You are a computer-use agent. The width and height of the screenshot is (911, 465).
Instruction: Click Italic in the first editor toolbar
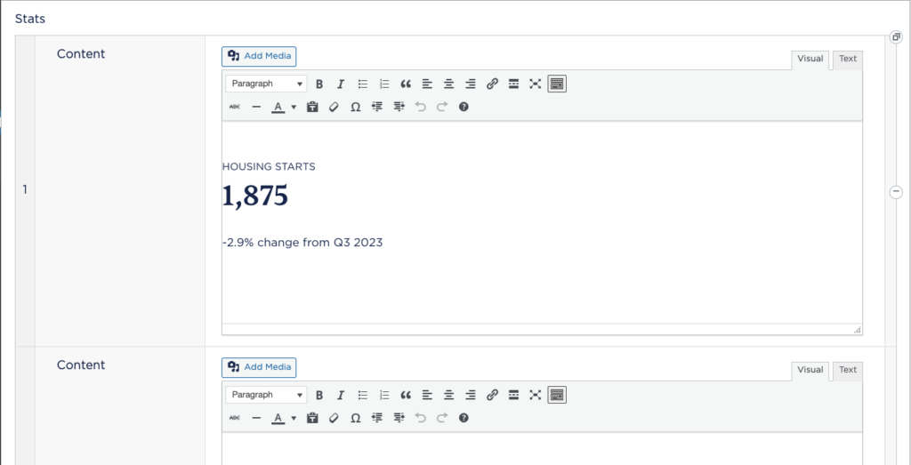341,84
